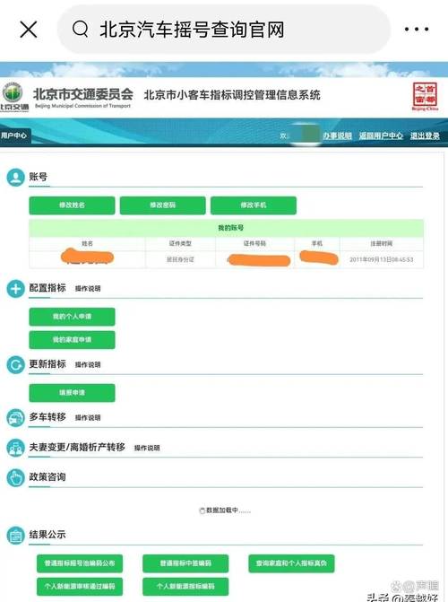Click the search field showing 北京汽车摇号查询官网
Screen dimensions: 448x602
click(224, 30)
